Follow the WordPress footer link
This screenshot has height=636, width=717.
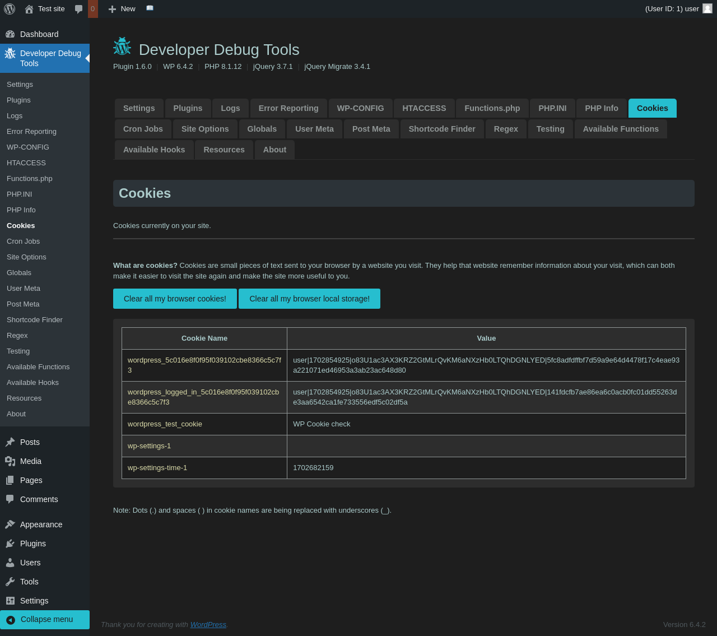pos(208,624)
